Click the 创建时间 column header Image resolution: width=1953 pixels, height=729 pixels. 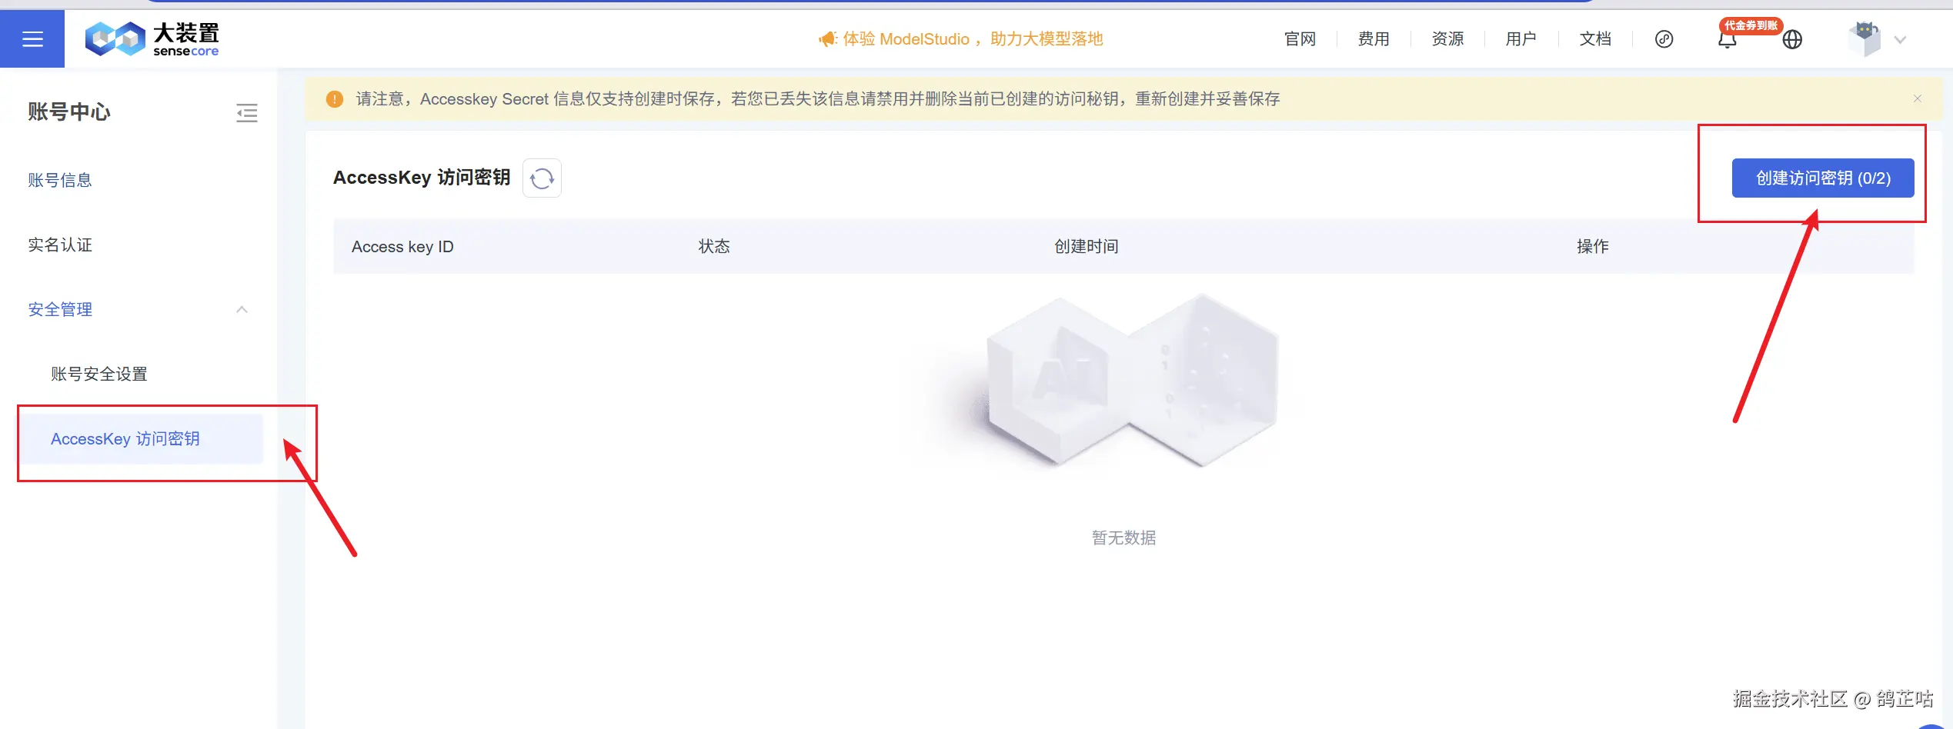click(1086, 246)
